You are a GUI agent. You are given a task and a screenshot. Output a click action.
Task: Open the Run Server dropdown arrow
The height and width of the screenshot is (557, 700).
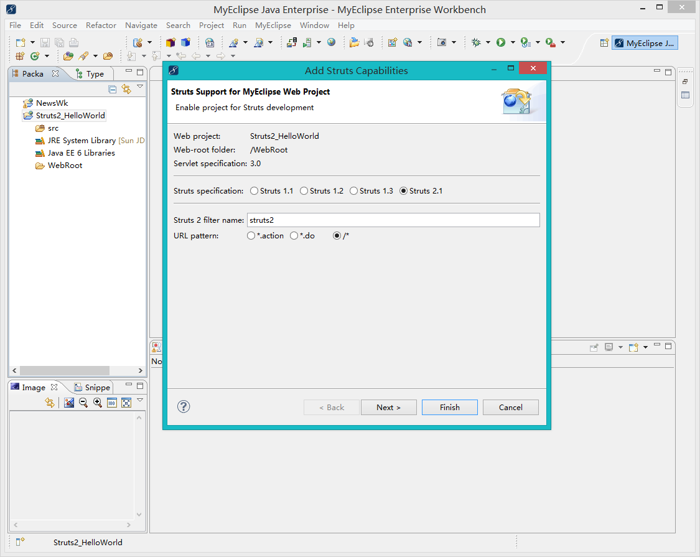click(319, 42)
